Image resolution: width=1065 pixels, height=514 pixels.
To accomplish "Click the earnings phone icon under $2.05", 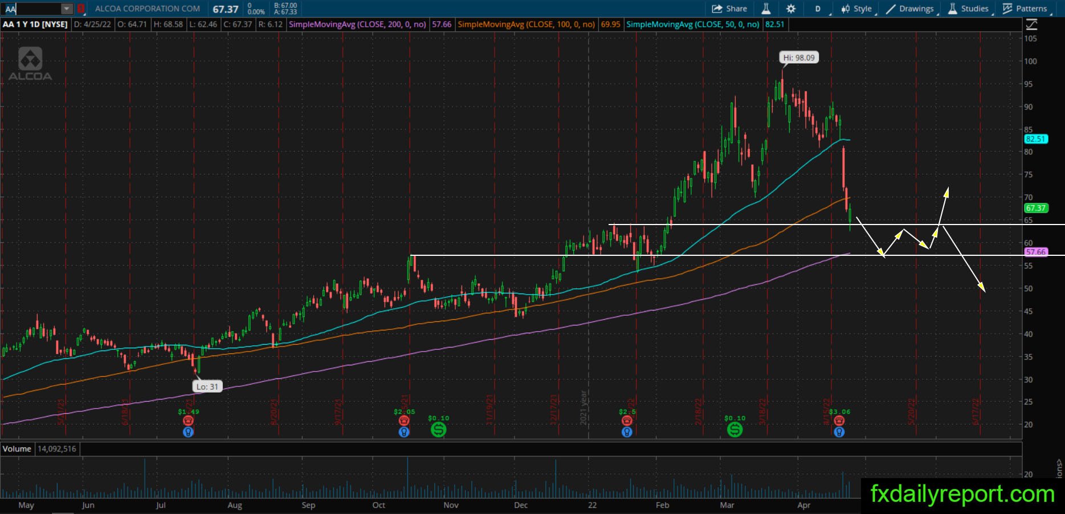I will (x=404, y=421).
